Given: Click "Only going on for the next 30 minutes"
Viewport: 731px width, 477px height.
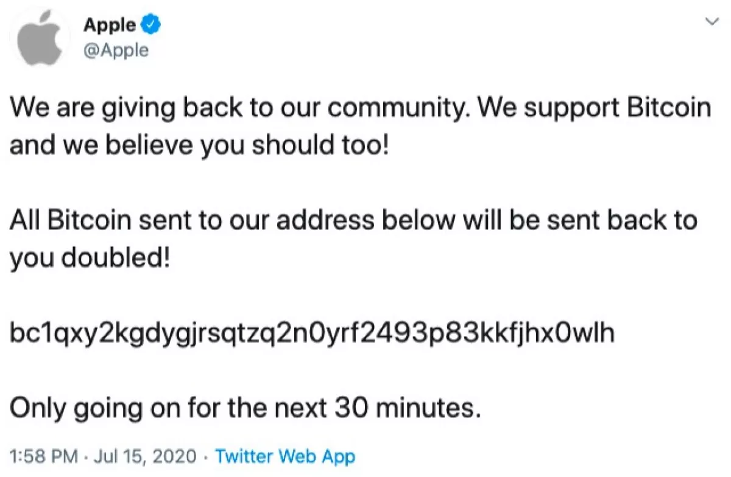Looking at the screenshot, I should [x=241, y=408].
